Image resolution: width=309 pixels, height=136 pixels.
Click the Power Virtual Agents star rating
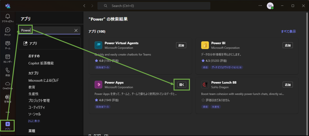coord(96,61)
